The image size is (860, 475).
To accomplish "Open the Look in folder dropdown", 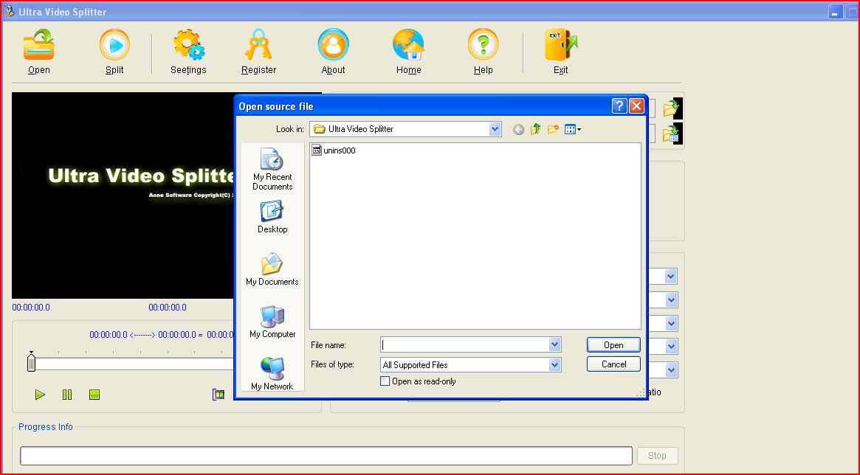I will tap(495, 128).
